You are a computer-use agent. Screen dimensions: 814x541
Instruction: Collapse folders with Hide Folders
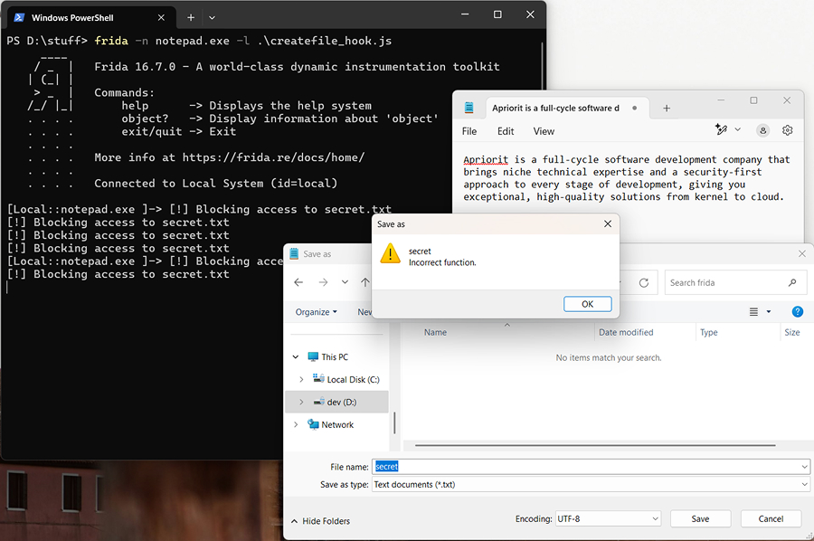(320, 521)
